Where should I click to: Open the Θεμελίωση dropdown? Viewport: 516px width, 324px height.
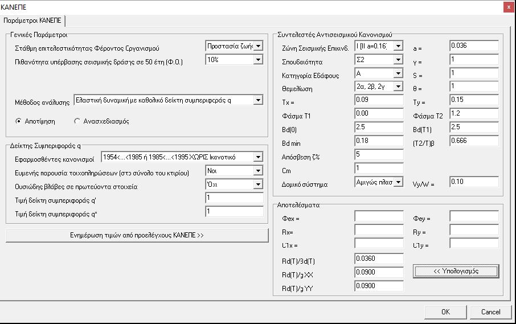pos(379,87)
